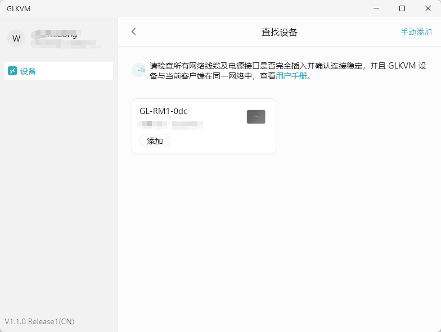441x332 pixels.
Task: Click the 添加 button for GL-RM1-0dc
Action: (x=155, y=140)
